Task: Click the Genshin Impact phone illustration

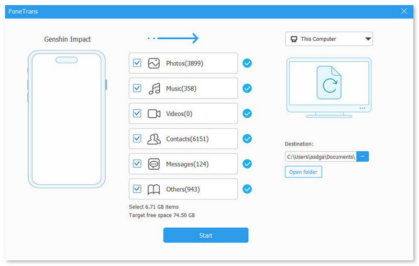Action: (x=67, y=119)
